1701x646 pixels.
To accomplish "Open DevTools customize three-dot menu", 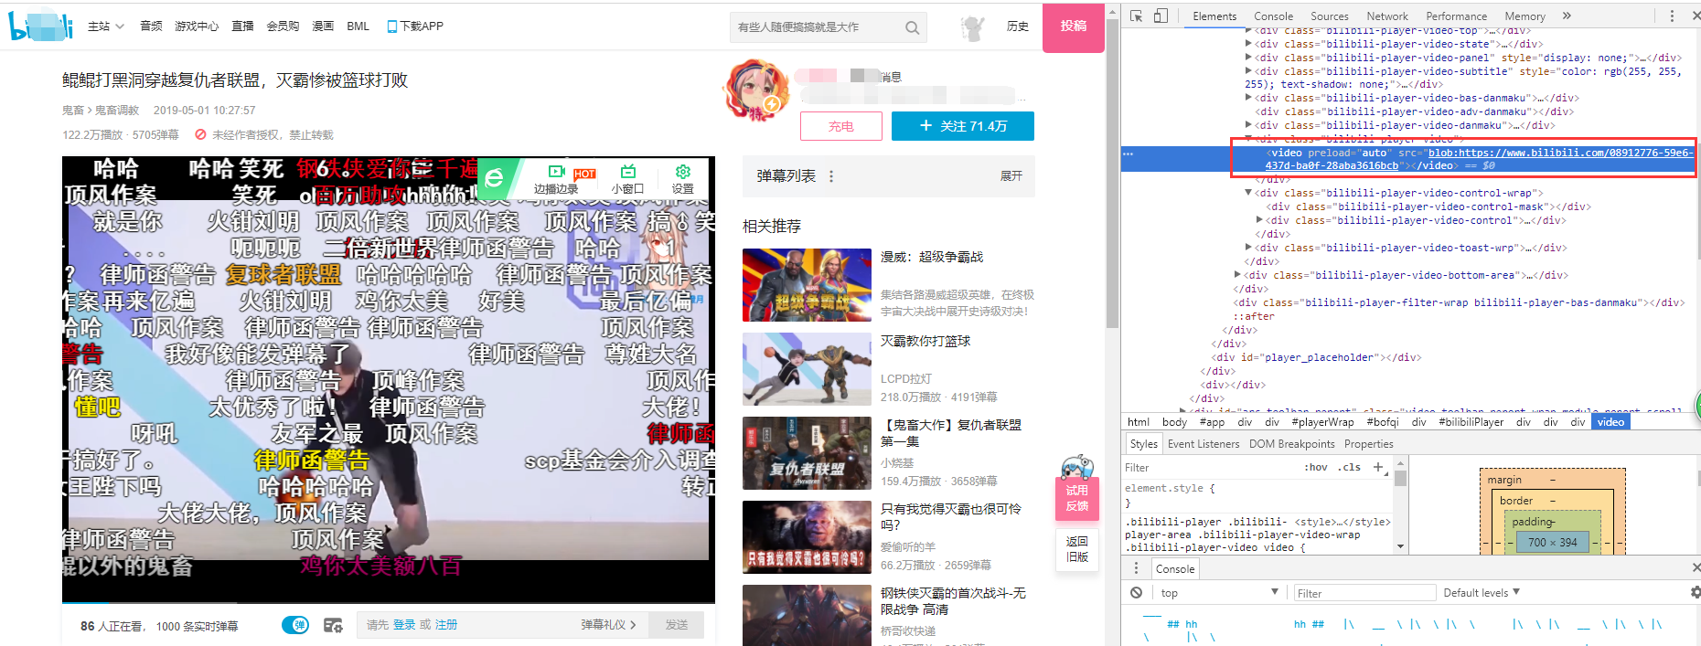I will click(x=1672, y=16).
